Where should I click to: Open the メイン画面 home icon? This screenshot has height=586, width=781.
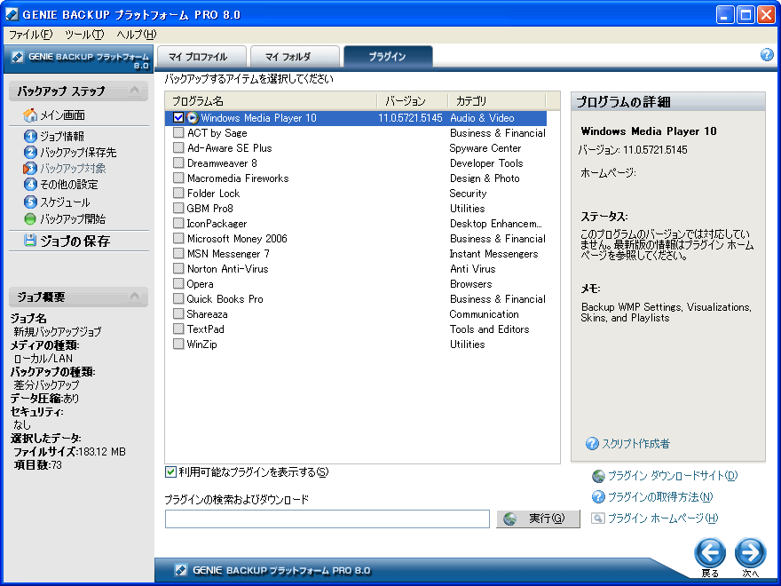pos(30,115)
